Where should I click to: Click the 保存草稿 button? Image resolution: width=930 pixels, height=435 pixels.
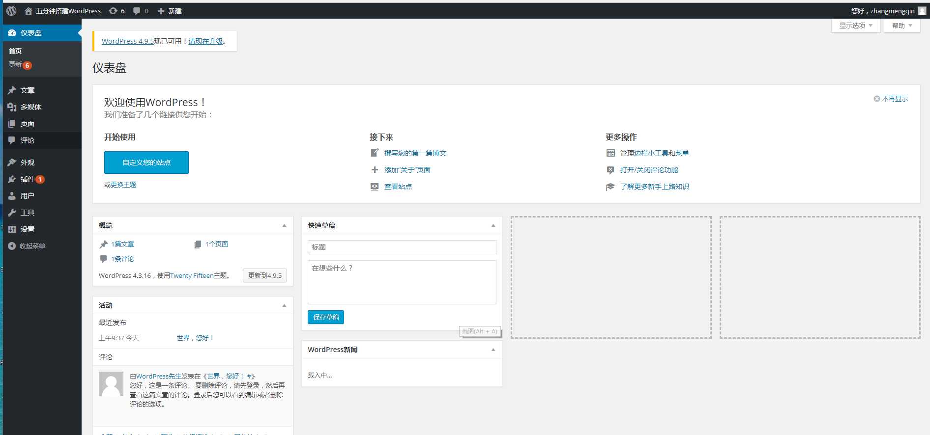click(326, 317)
